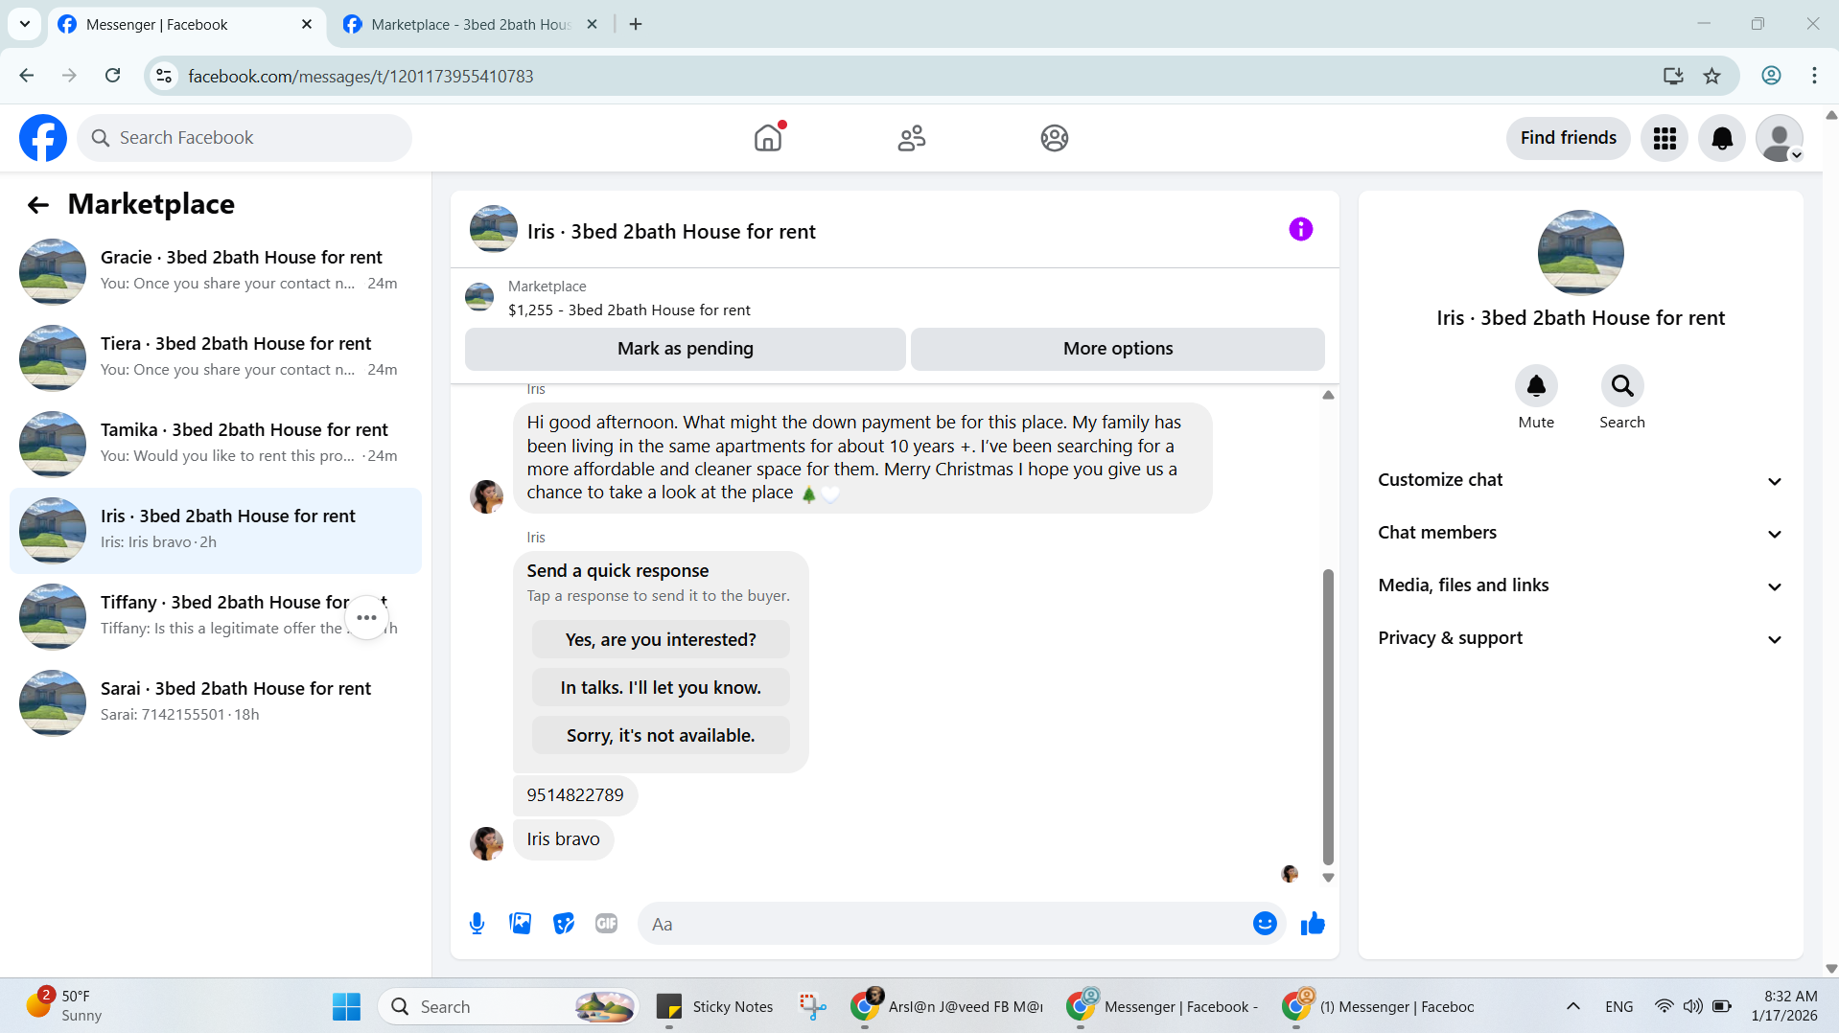Send quick response Sorry, it's not available.
Viewport: 1839px width, 1033px height.
661,735
